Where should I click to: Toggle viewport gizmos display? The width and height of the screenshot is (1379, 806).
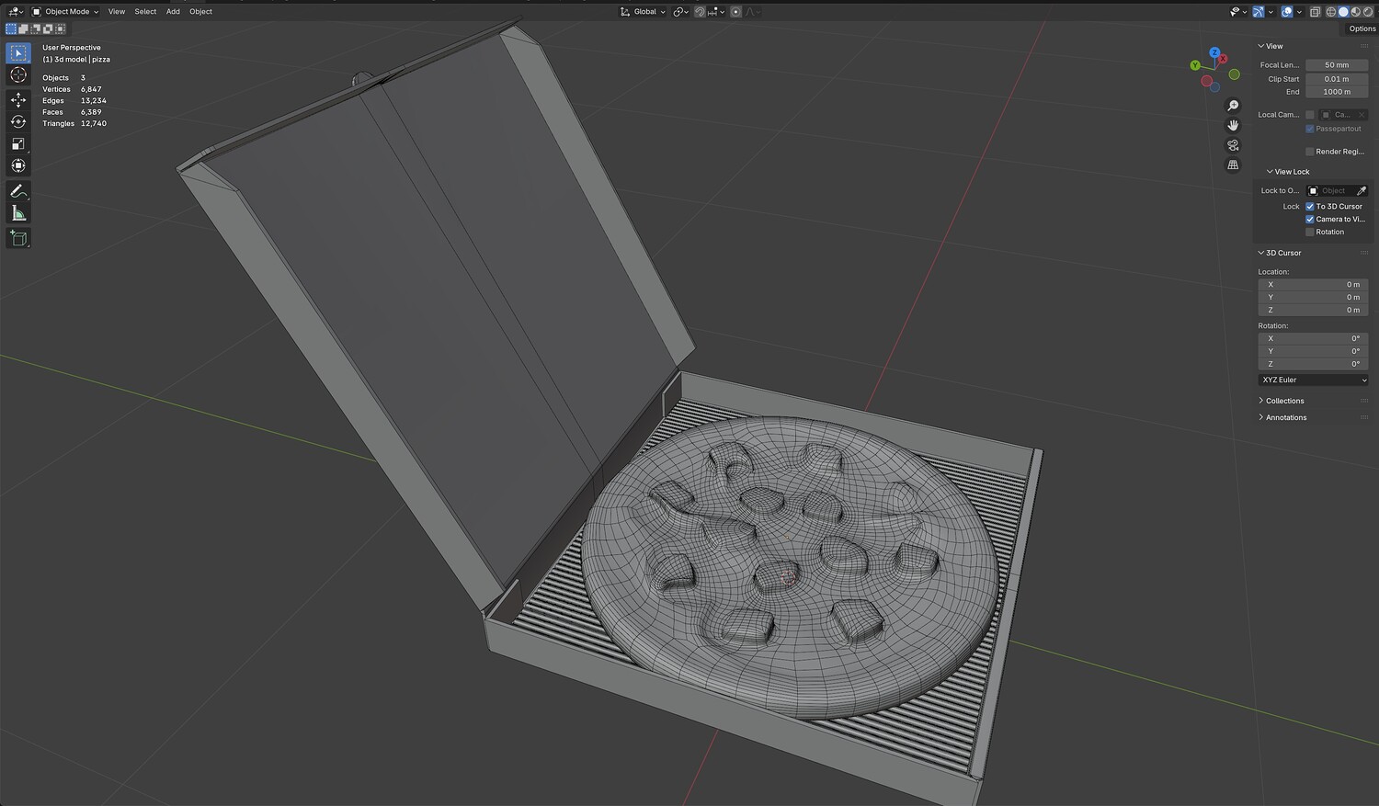coord(1259,12)
